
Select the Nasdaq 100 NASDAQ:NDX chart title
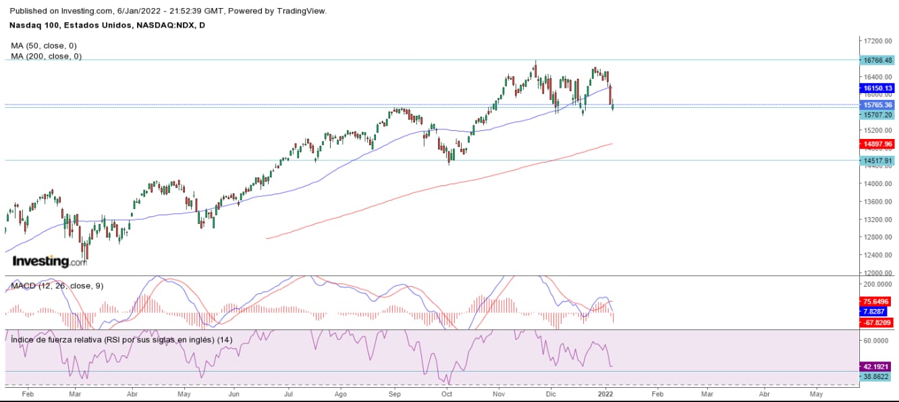(x=107, y=25)
